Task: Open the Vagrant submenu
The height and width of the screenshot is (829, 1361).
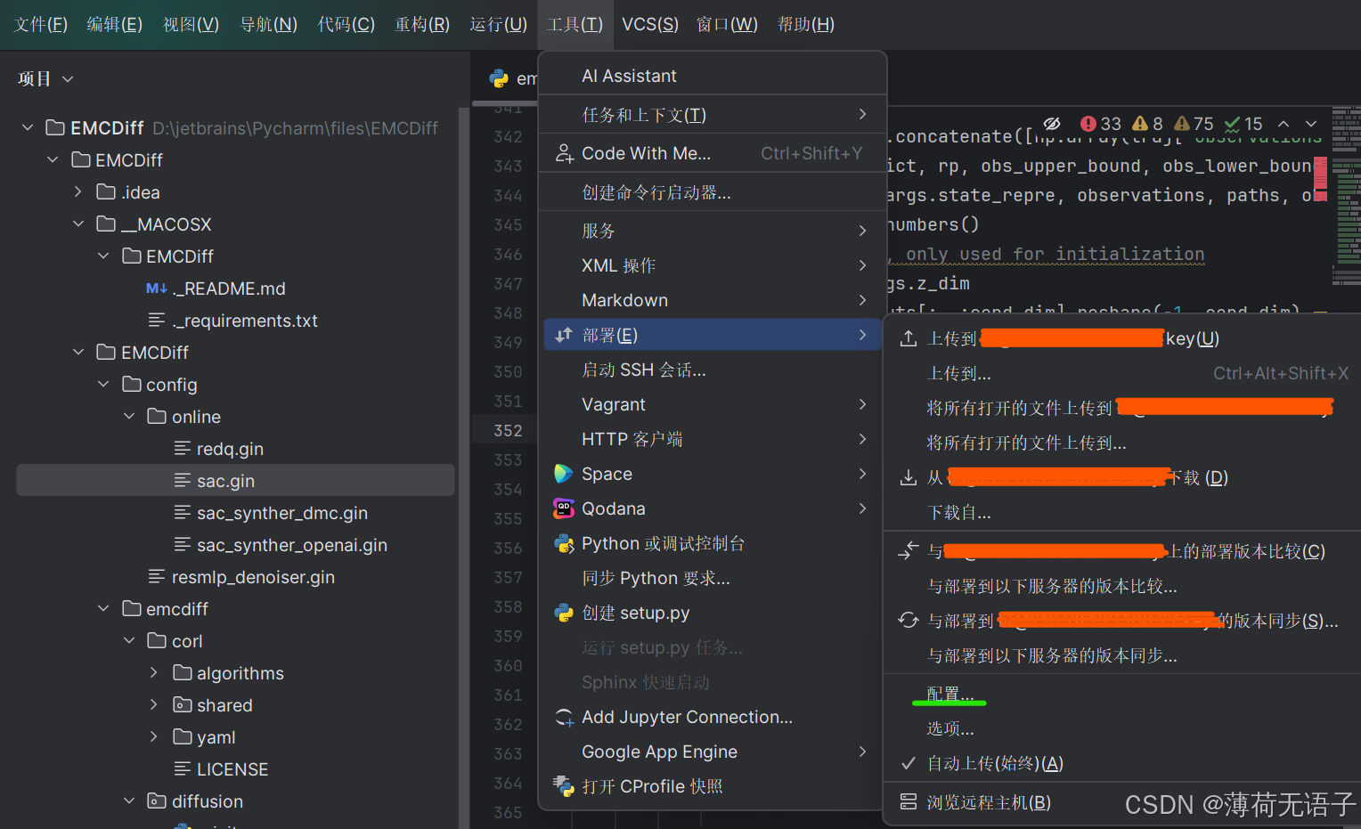Action: click(x=713, y=404)
